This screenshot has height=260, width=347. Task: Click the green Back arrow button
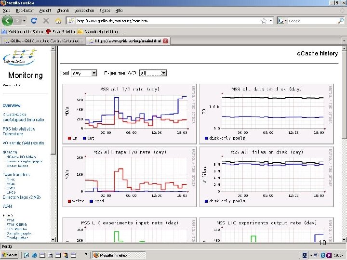click(x=7, y=21)
